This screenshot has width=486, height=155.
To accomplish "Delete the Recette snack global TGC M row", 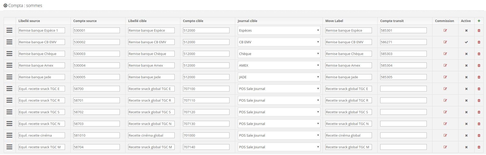I will 479,147.
